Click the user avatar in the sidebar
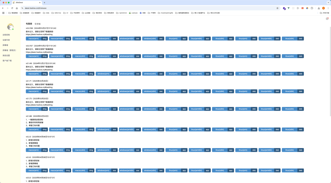The width and height of the screenshot is (331, 183). 10,27
